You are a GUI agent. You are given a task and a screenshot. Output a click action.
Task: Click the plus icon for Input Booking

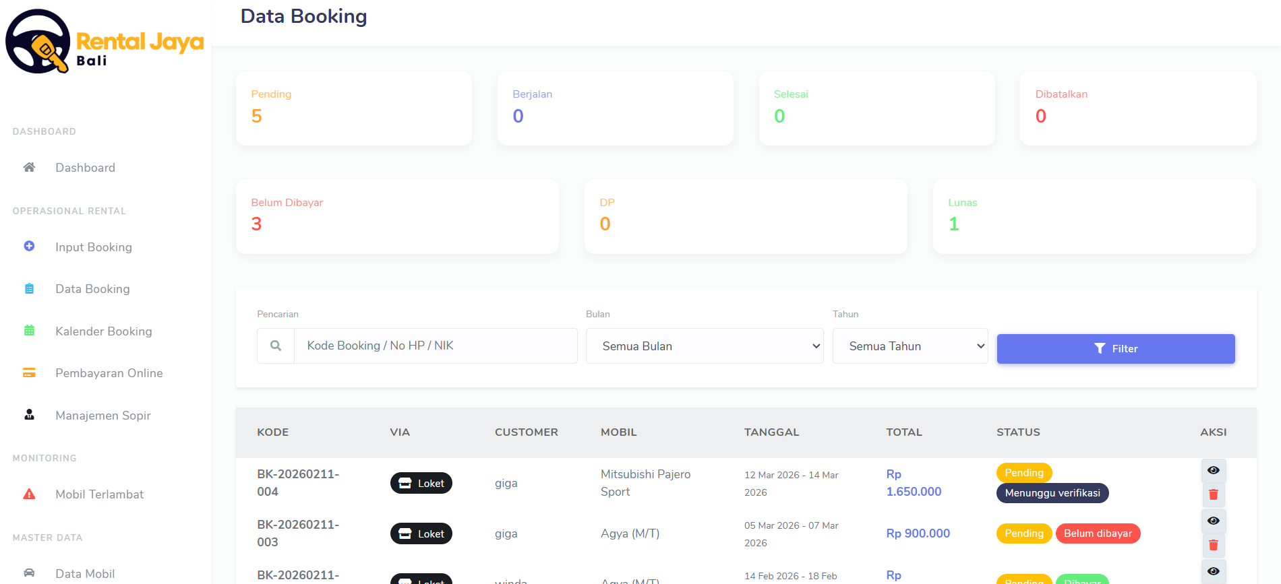pos(29,247)
